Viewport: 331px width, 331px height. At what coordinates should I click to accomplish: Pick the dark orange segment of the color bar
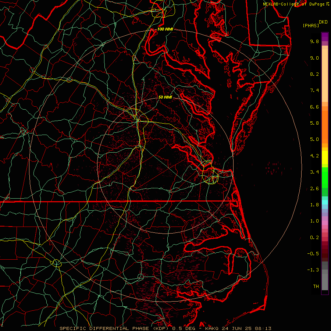point(325,127)
